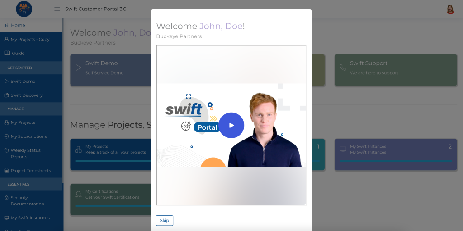The height and width of the screenshot is (231, 463).
Task: Toggle the hamburger menu icon
Action: click(x=57, y=9)
